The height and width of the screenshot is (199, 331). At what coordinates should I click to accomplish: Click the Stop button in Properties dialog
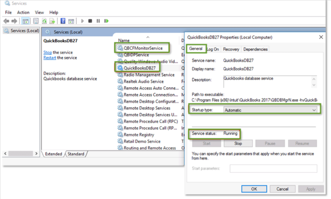pos(238,143)
